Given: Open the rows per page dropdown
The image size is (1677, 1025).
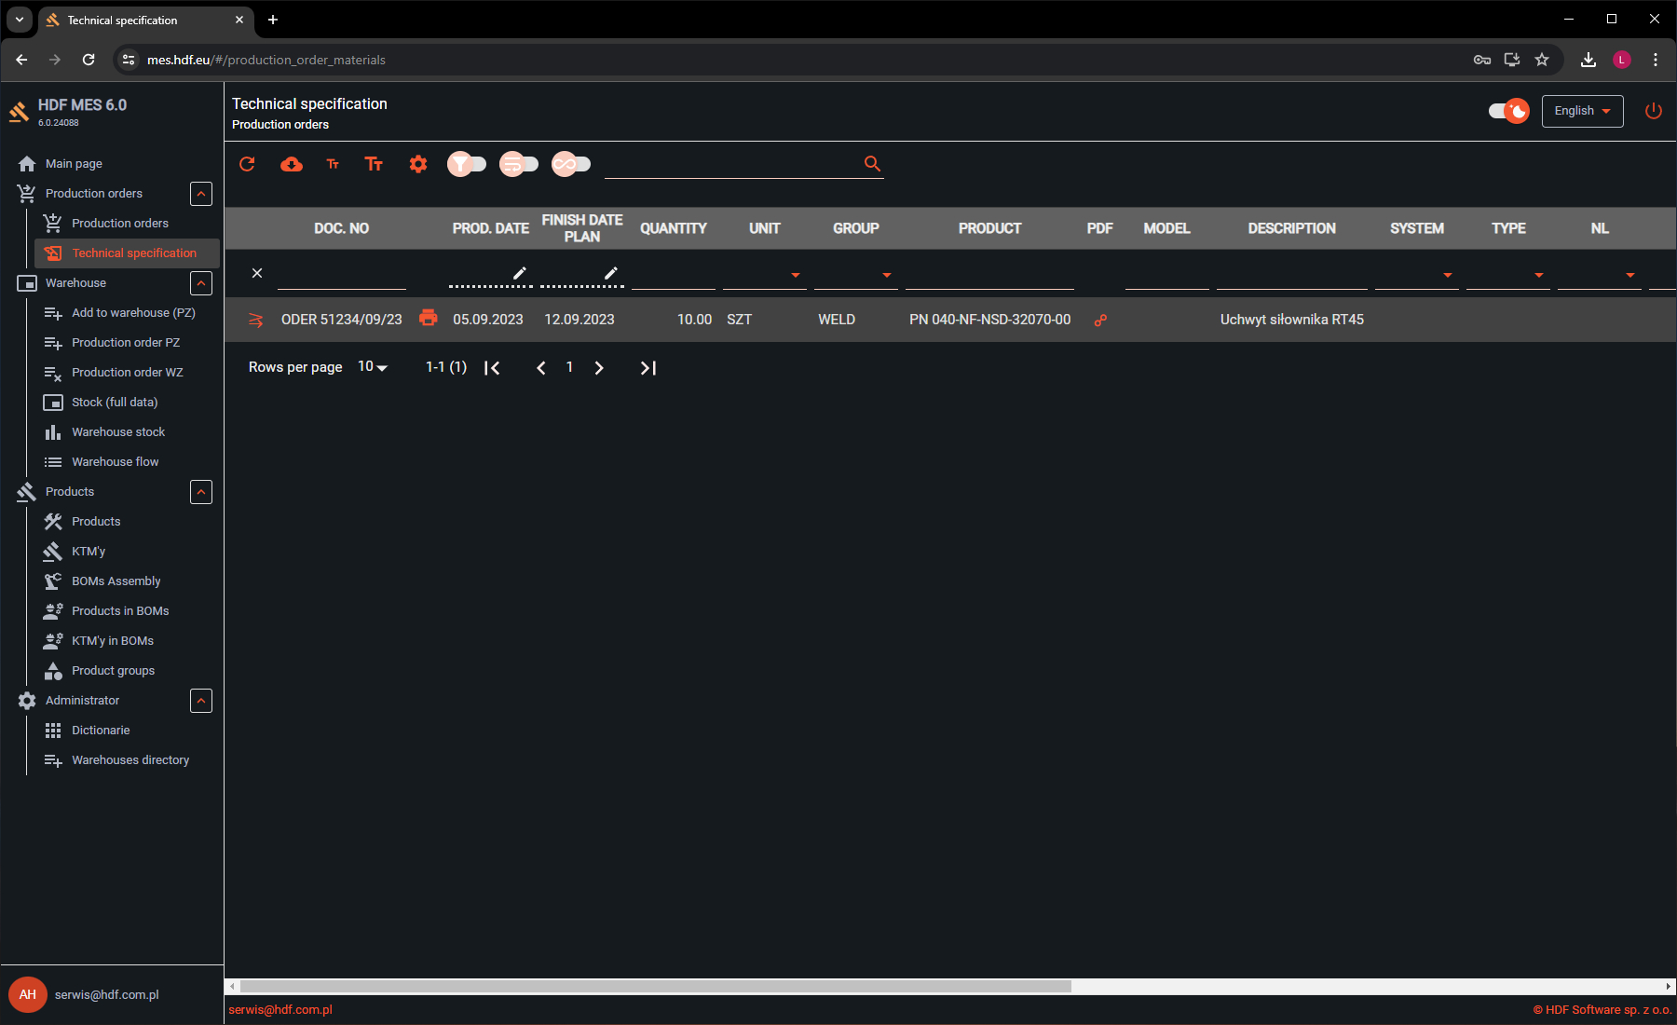Looking at the screenshot, I should [373, 367].
